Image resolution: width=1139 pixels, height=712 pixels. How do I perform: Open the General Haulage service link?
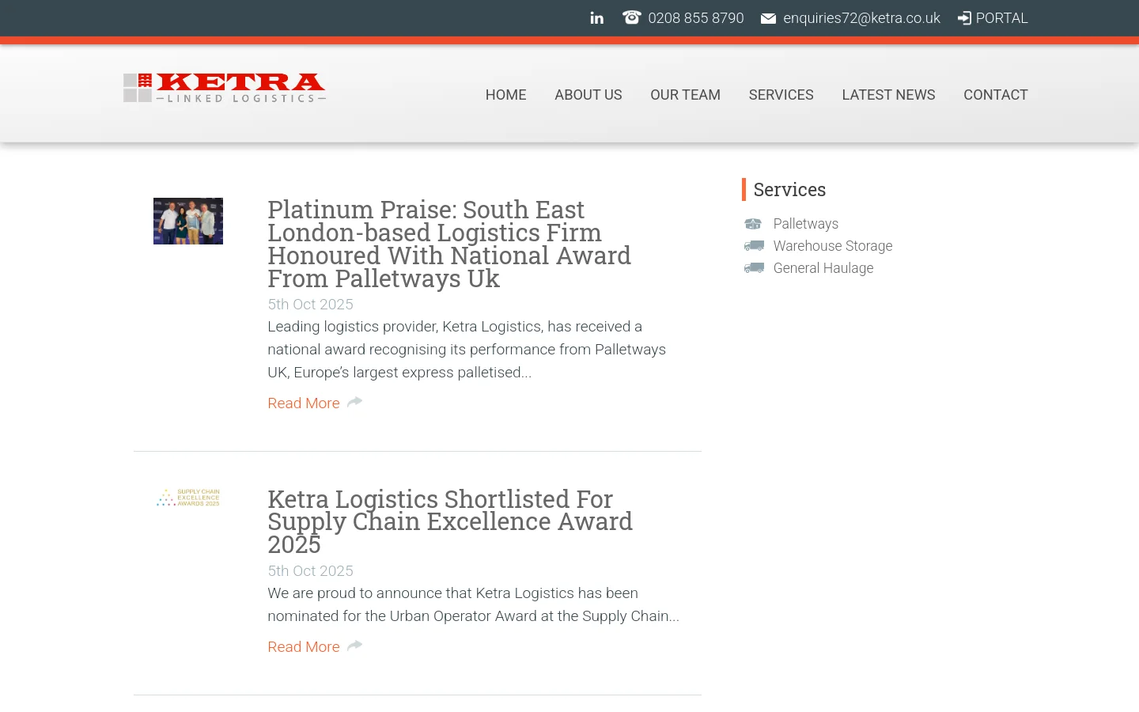pyautogui.click(x=823, y=268)
